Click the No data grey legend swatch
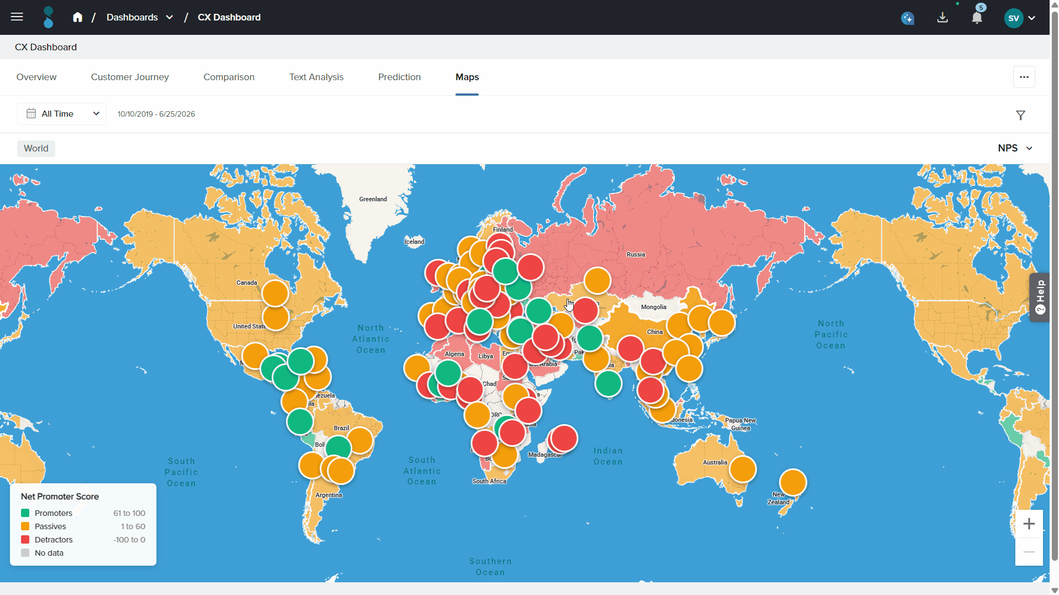 tap(25, 553)
